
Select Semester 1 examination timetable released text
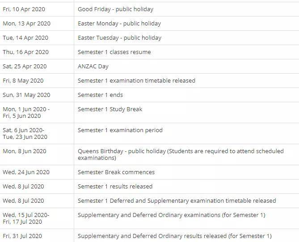tap(136, 81)
